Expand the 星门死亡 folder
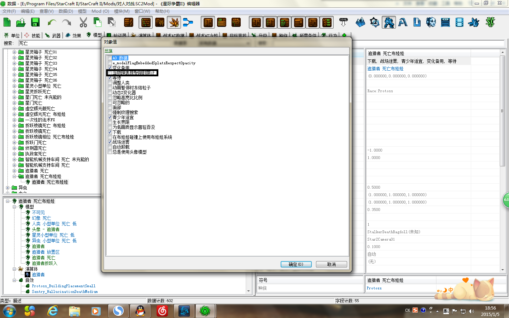Viewport: 509px width, 318px height. [14, 103]
